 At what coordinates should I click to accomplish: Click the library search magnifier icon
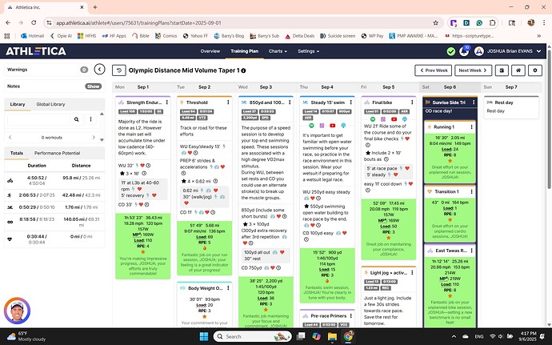tap(76, 119)
